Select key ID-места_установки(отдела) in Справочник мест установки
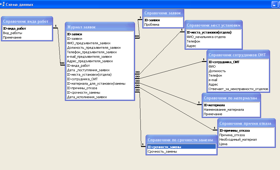280x170 pixels. tap(214, 32)
